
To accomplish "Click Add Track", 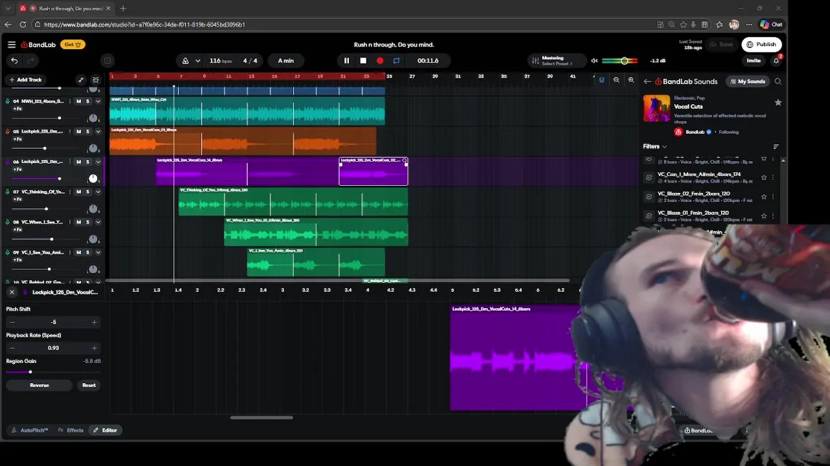I will coord(25,80).
